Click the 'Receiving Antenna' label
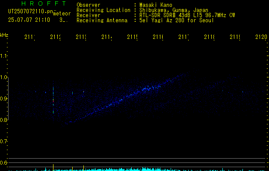Screen dimensions: 269x171 point(102,21)
